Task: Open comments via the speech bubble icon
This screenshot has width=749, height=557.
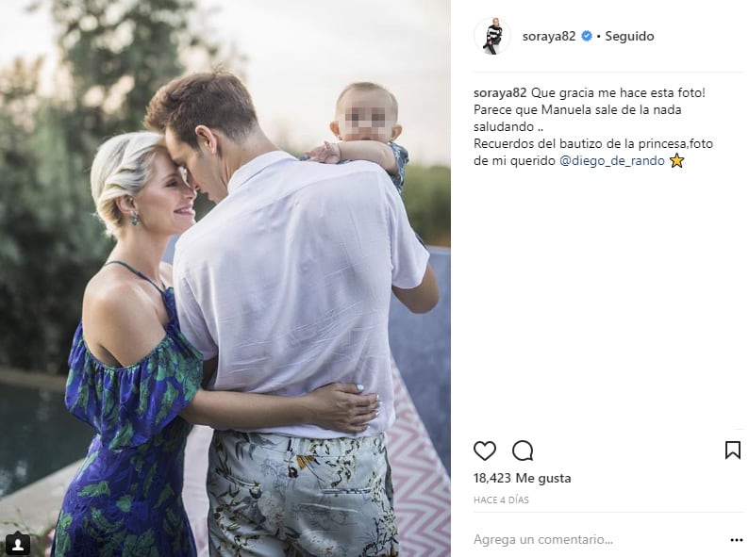Action: tap(523, 451)
